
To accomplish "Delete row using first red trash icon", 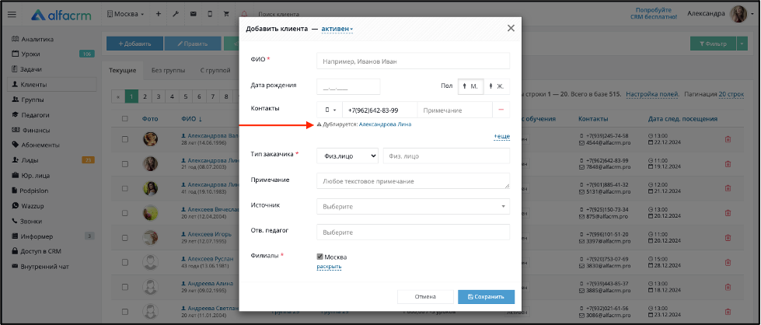I will point(728,139).
